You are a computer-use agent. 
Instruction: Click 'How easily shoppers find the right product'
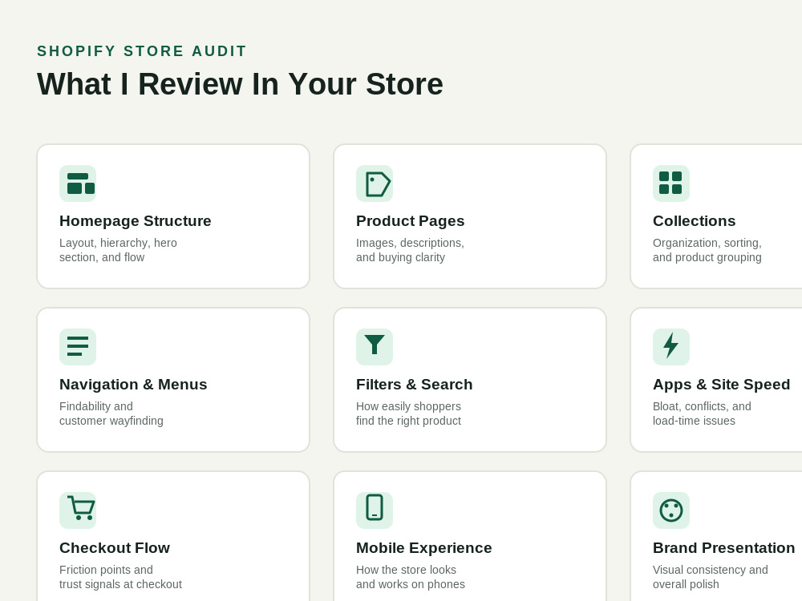click(x=409, y=413)
